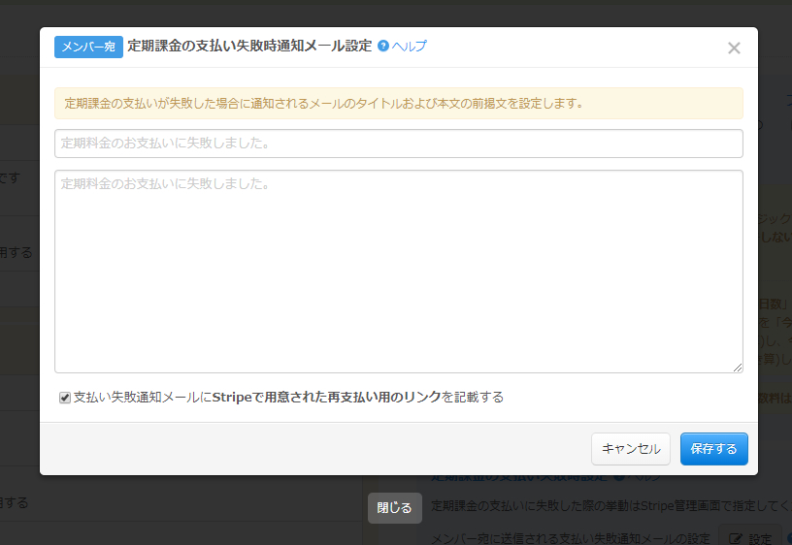This screenshot has height=545, width=792.
Task: Click the dialog title 定期課金の支払い失敗時通知メール設定
Action: (x=249, y=46)
